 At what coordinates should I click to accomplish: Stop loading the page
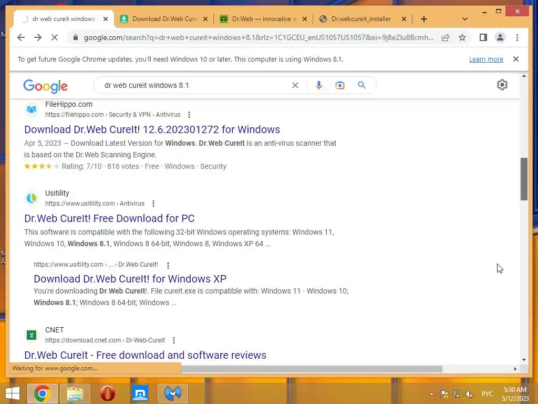click(55, 37)
